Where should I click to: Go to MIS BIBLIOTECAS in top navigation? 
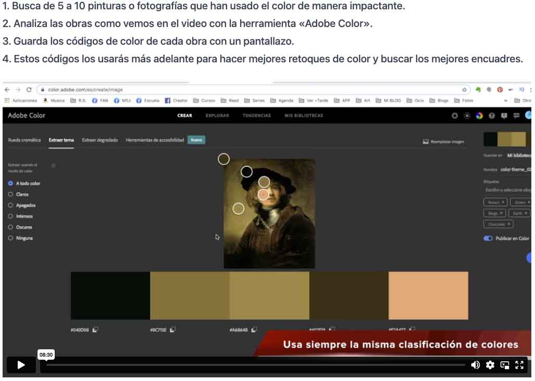pos(304,115)
